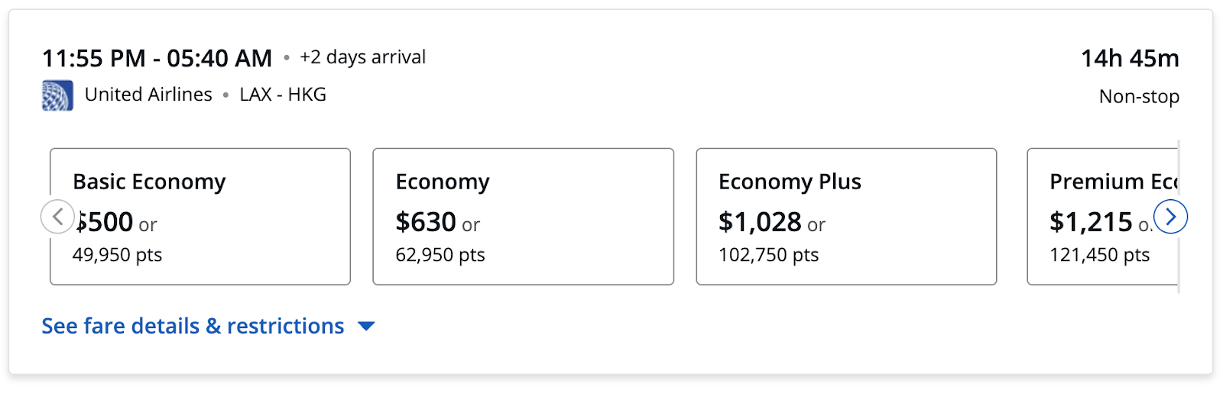Select the 121,450 pts option

[1099, 255]
